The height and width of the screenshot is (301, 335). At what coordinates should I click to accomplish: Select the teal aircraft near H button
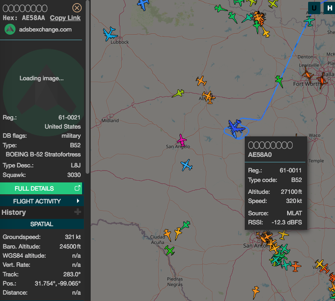[x=309, y=21]
